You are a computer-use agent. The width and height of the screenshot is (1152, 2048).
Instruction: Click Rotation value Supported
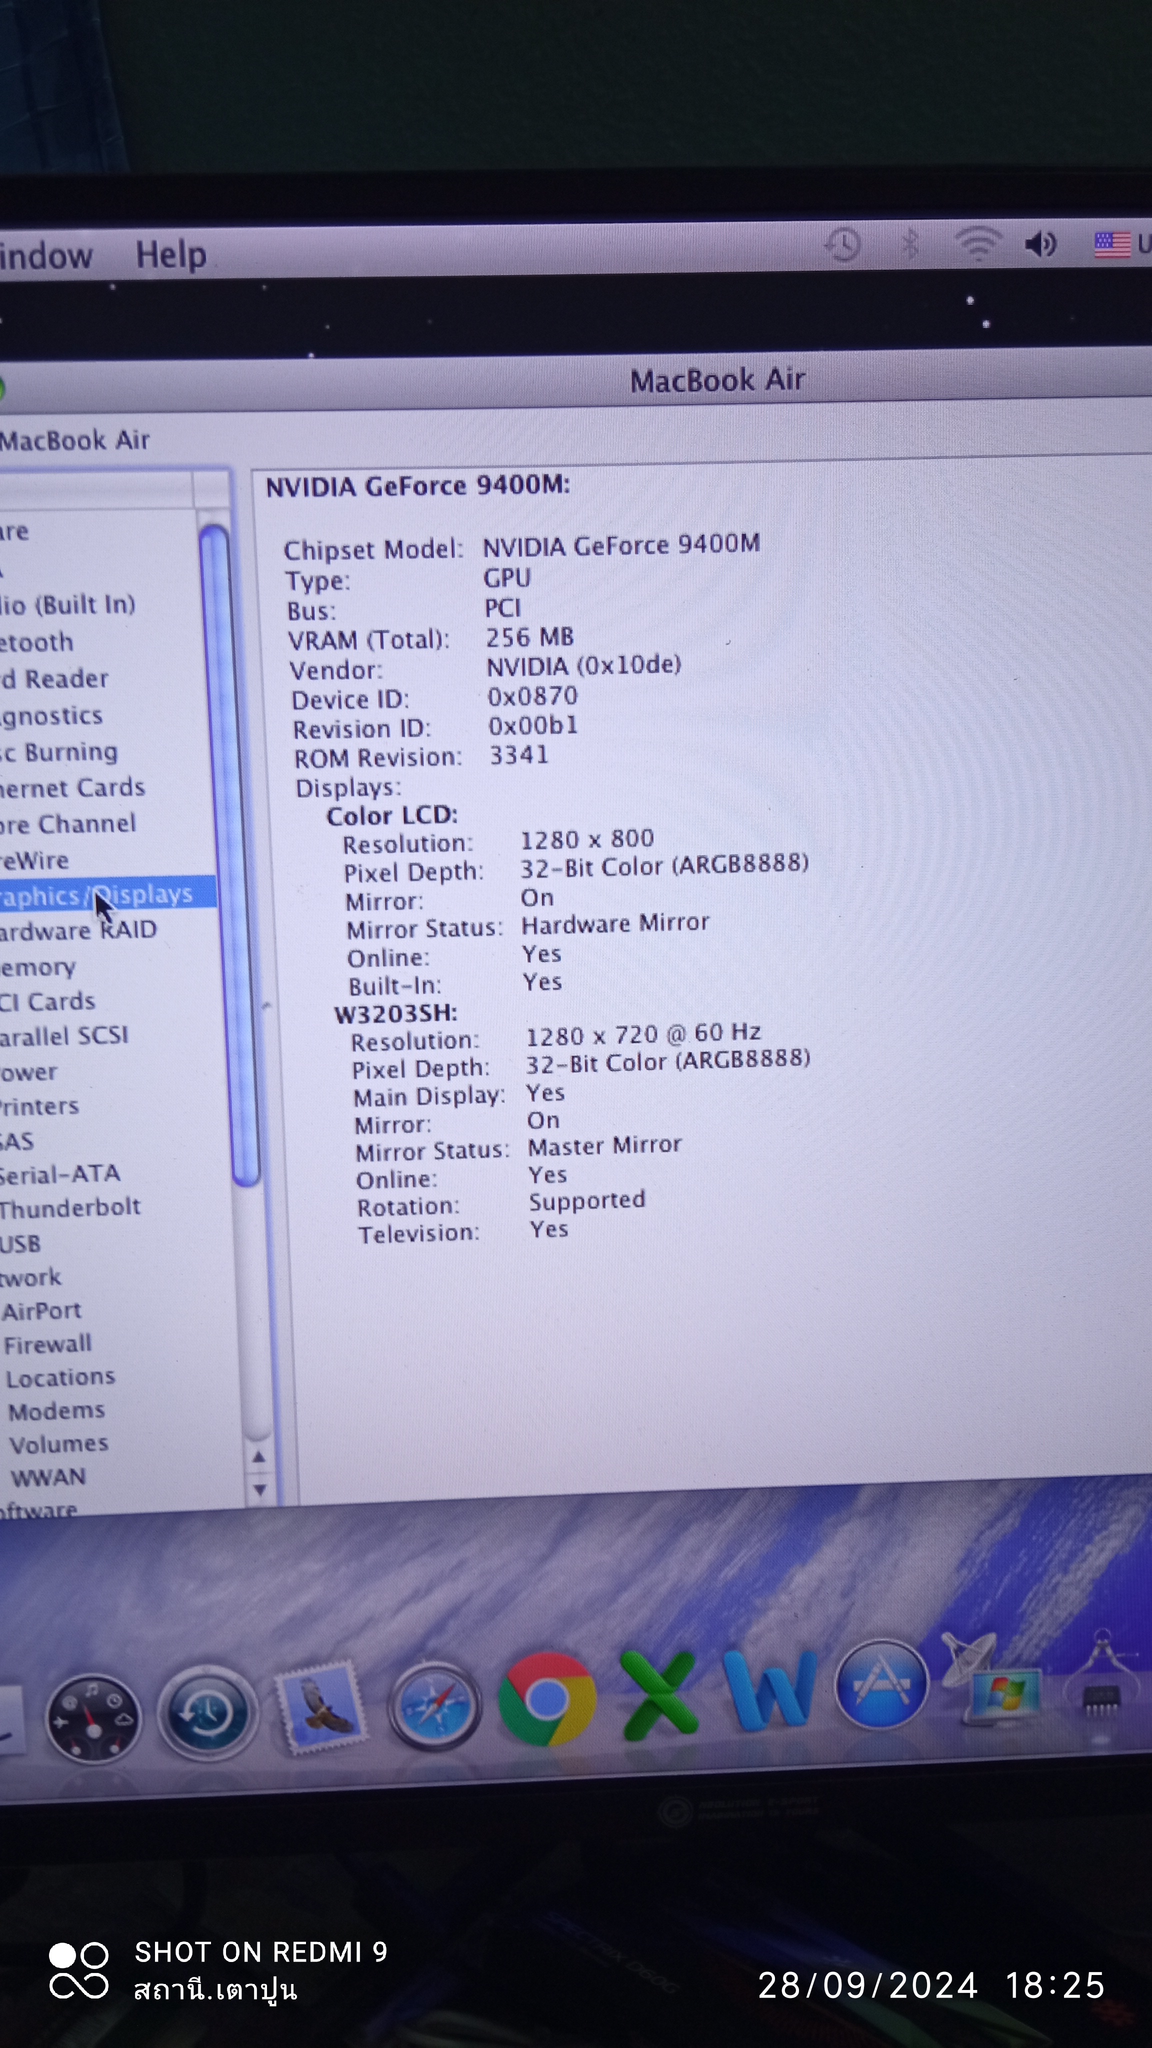pos(587,1200)
